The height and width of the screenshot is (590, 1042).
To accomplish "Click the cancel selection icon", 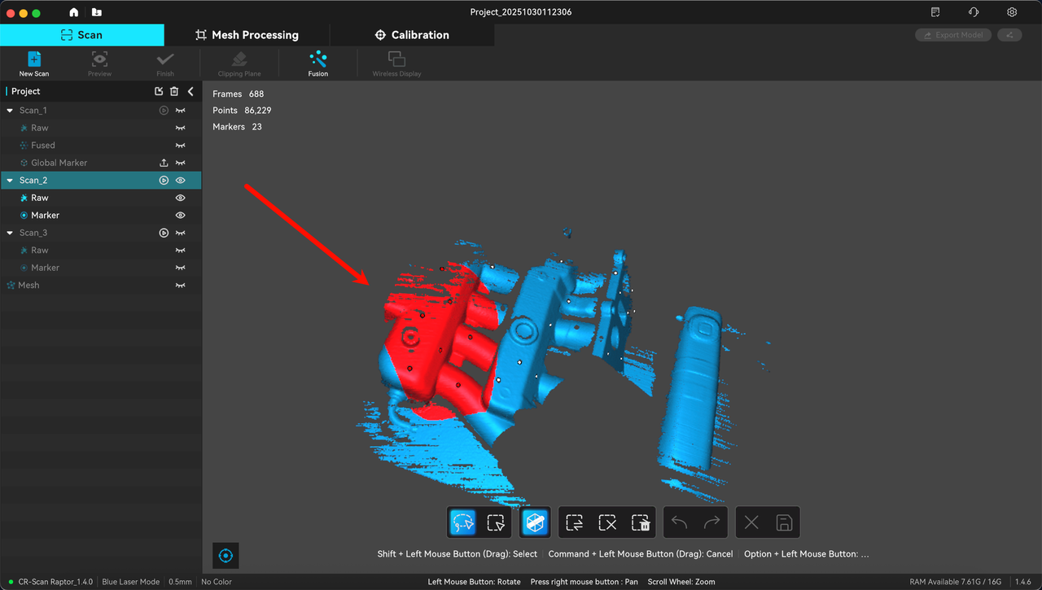I will click(606, 522).
